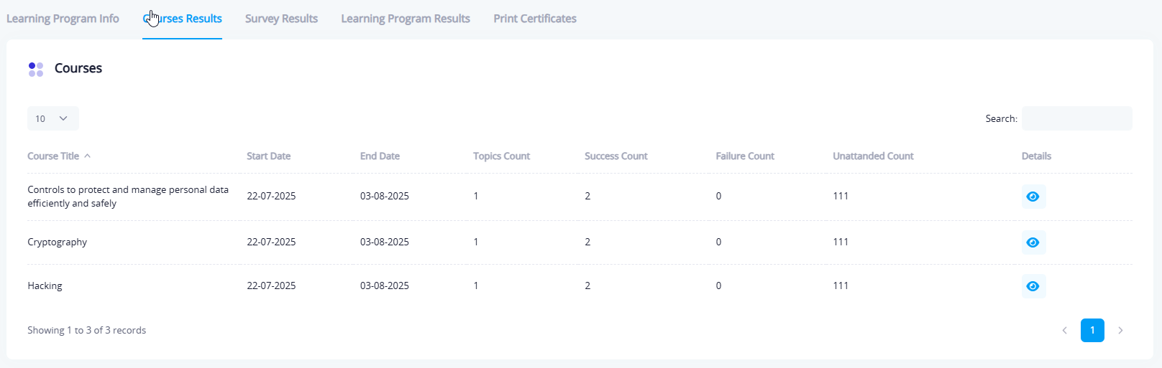1162x368 pixels.
Task: Sort by Failure Count column header
Action: point(744,156)
